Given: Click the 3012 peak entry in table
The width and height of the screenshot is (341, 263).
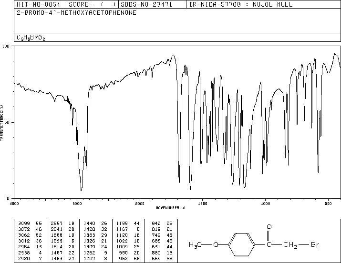Looking at the screenshot, I should point(30,241).
